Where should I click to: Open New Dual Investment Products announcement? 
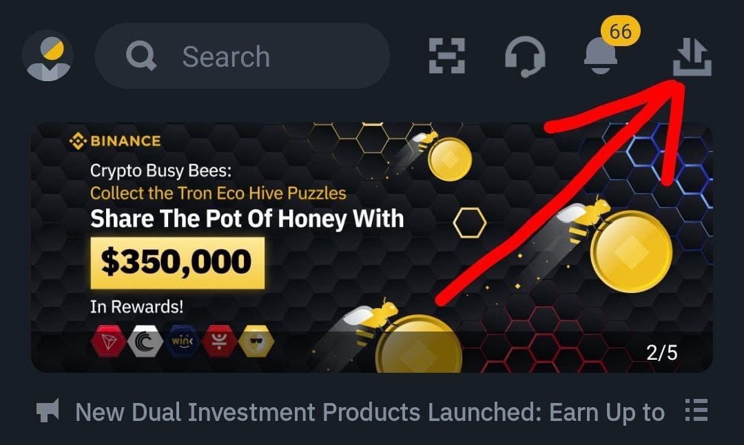tap(370, 412)
